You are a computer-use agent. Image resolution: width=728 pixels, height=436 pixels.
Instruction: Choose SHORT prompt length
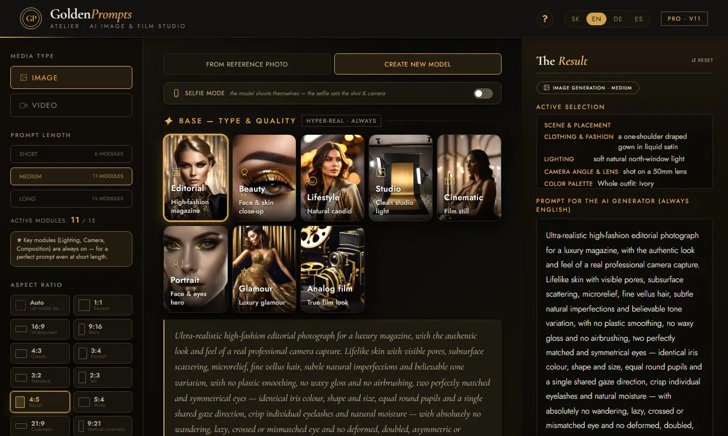[71, 154]
